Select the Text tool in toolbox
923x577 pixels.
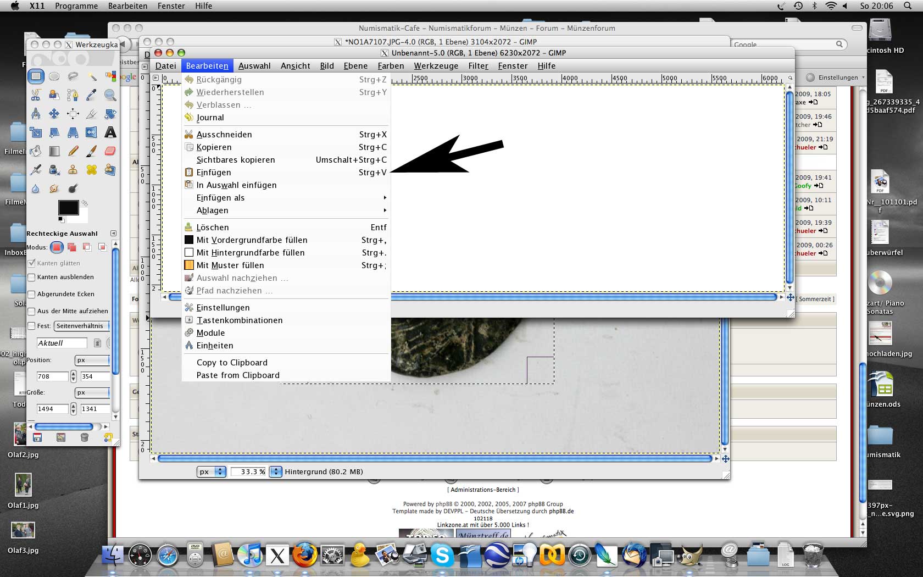pos(110,132)
